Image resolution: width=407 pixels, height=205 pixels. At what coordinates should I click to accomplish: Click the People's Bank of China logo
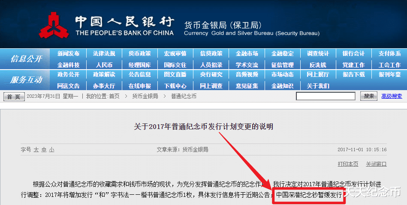point(54,25)
